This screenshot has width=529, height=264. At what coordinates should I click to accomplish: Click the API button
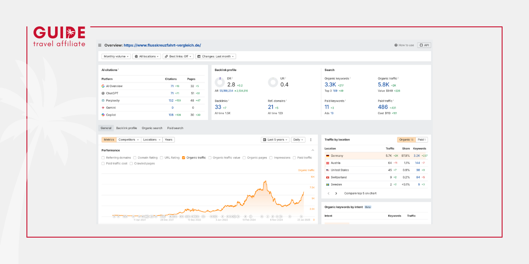pos(424,45)
